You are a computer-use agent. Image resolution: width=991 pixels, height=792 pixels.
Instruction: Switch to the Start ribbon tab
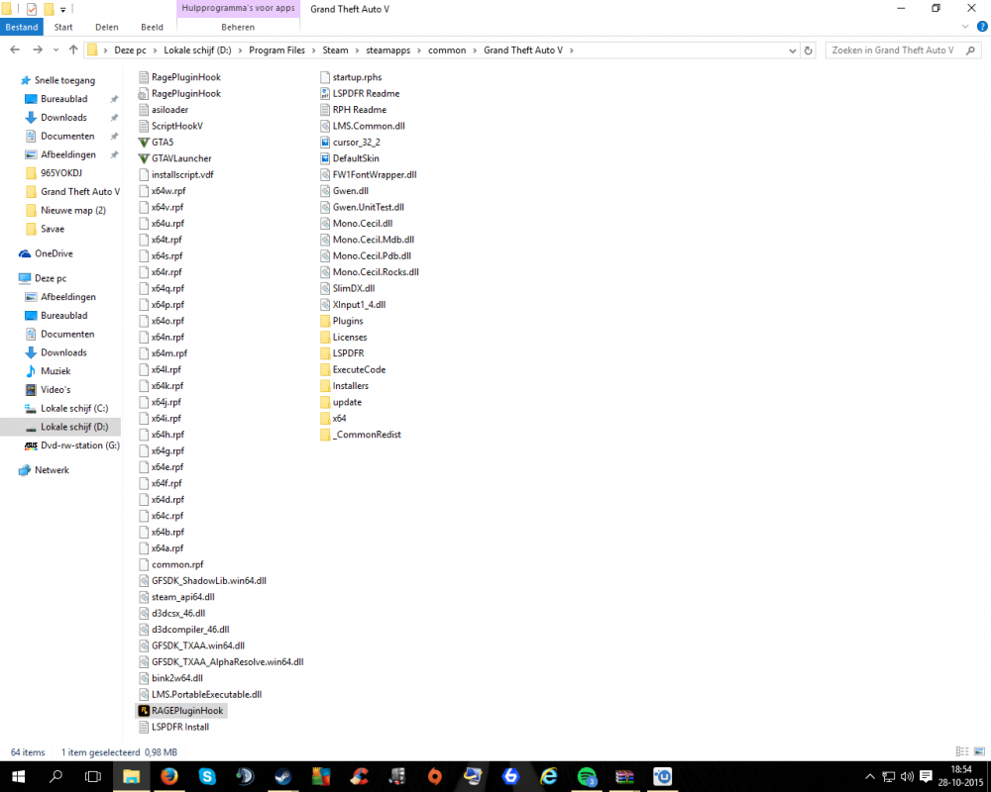[63, 27]
